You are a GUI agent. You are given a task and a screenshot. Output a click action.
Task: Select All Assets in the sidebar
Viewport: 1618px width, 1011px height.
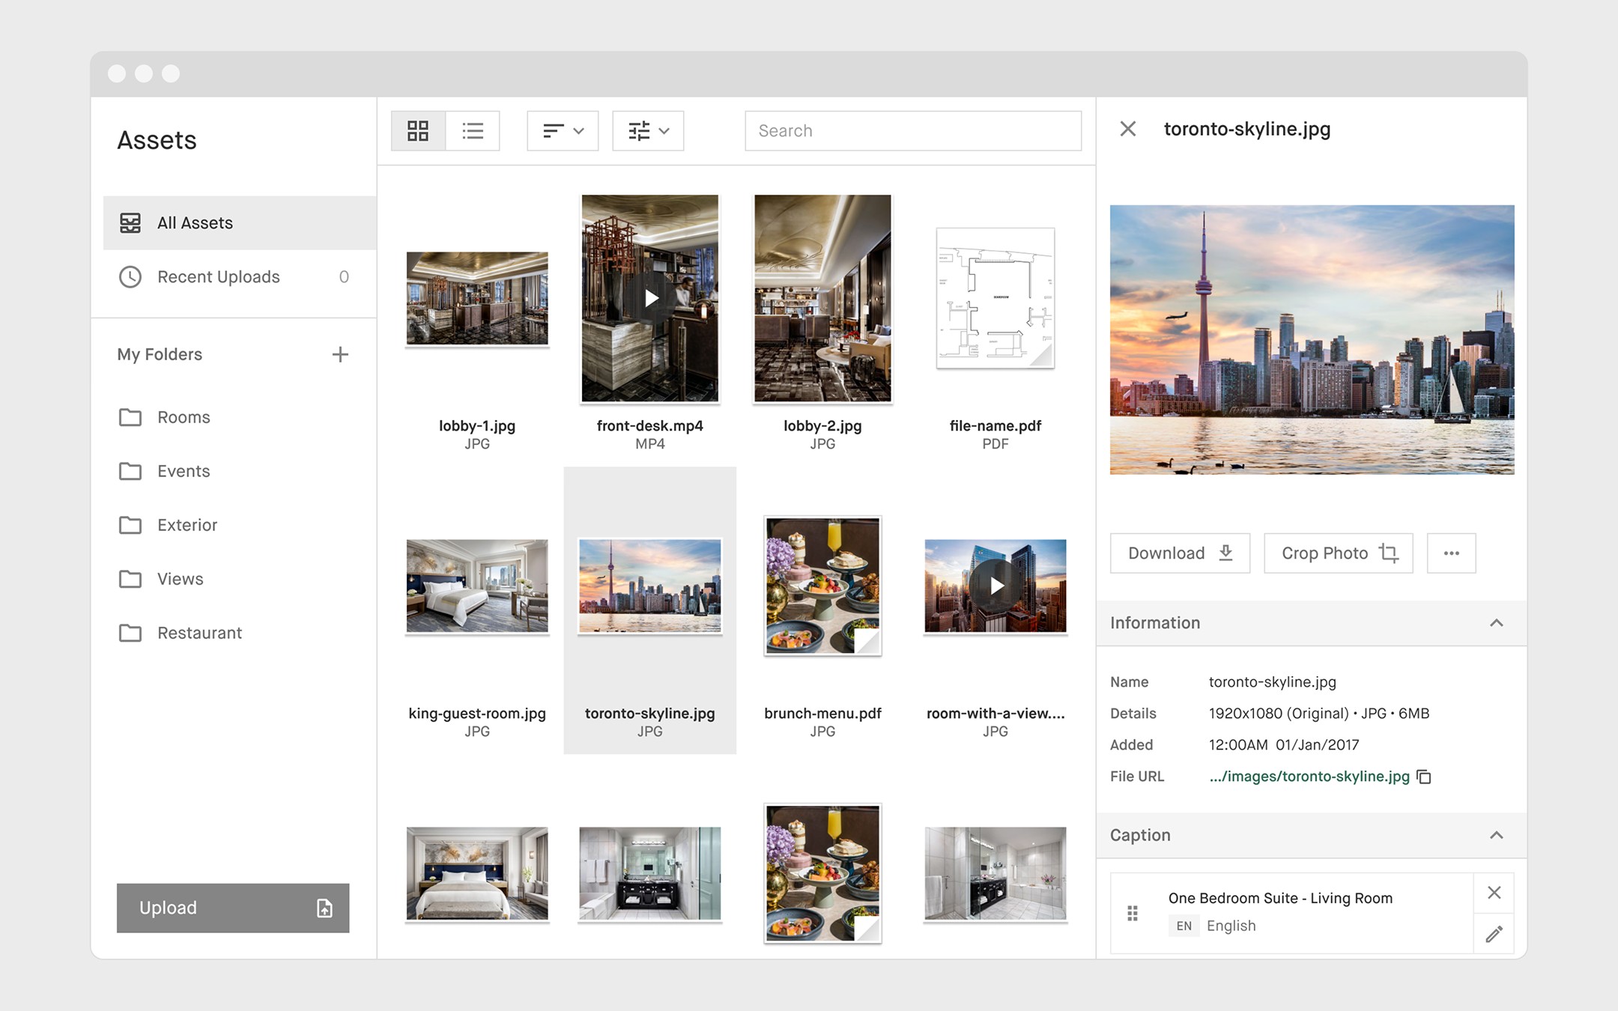click(194, 222)
